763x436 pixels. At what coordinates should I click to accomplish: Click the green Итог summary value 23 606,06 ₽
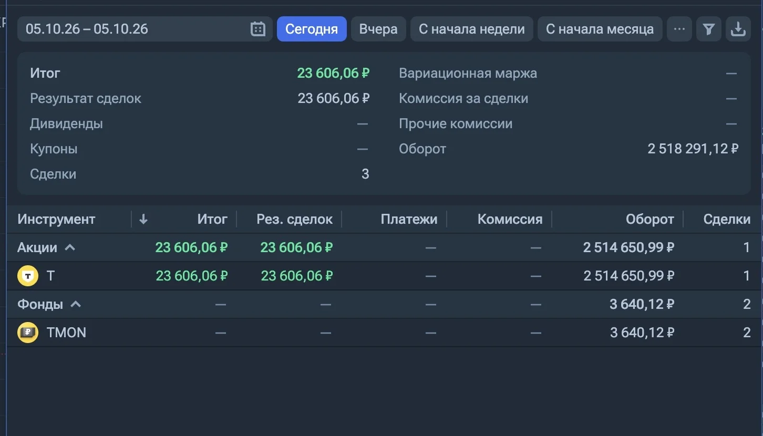tap(333, 73)
